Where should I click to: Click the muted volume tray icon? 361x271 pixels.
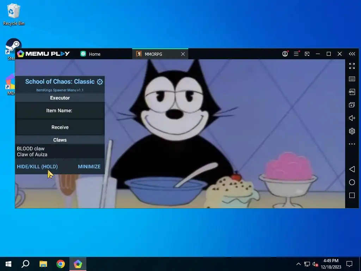(315, 264)
